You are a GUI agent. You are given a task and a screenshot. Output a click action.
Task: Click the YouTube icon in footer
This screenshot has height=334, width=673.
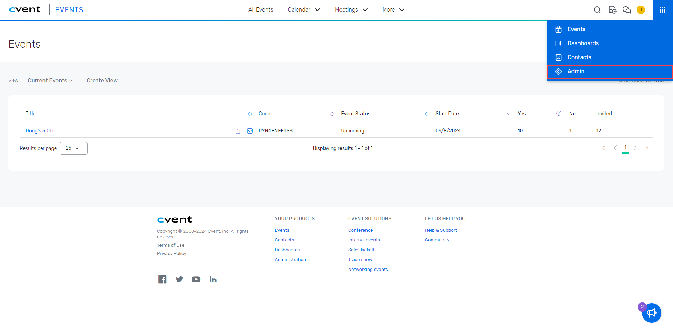pyautogui.click(x=196, y=279)
